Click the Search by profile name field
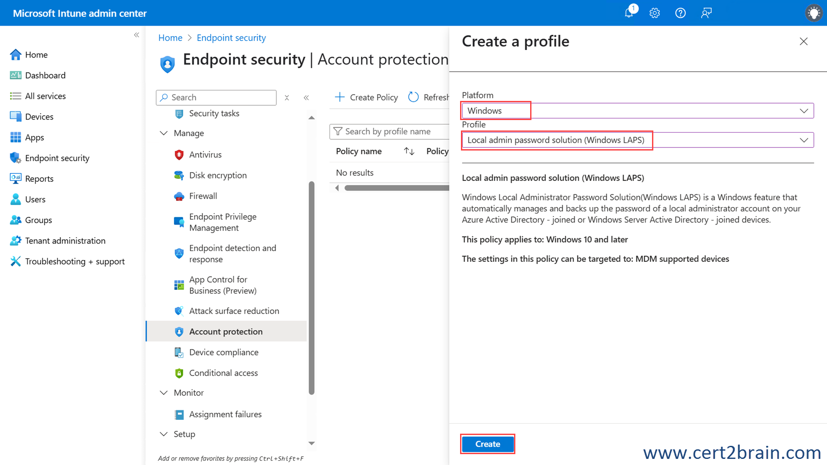The image size is (827, 465). coord(390,131)
